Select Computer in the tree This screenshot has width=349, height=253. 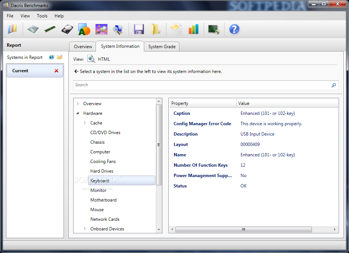[x=100, y=152]
